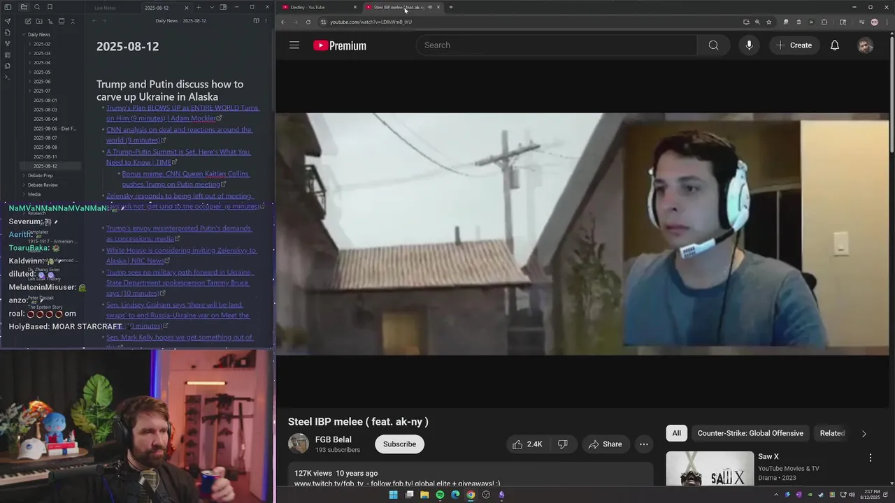Subscribe to FGB Belal channel

[x=399, y=444]
